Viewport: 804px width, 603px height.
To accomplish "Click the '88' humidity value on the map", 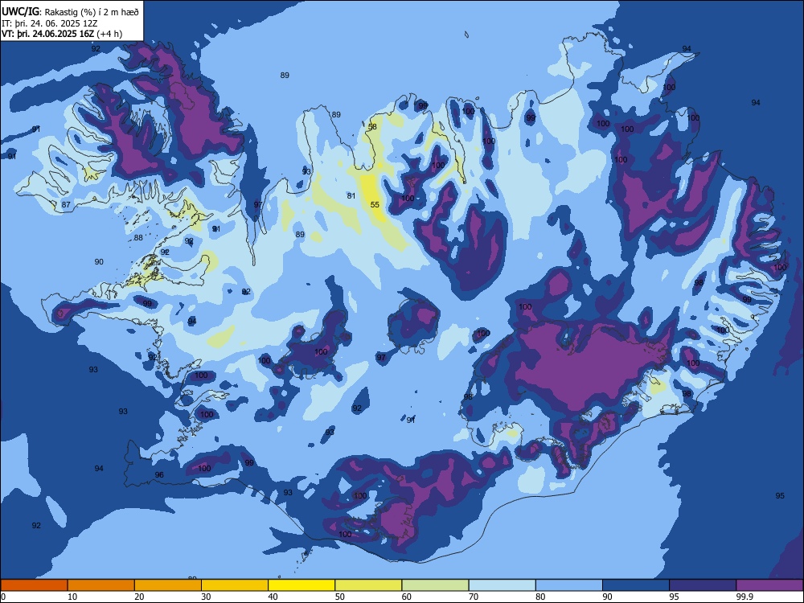I will point(138,237).
